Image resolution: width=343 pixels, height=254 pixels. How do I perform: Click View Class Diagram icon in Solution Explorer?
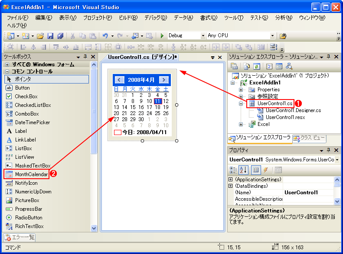[x=289, y=66]
